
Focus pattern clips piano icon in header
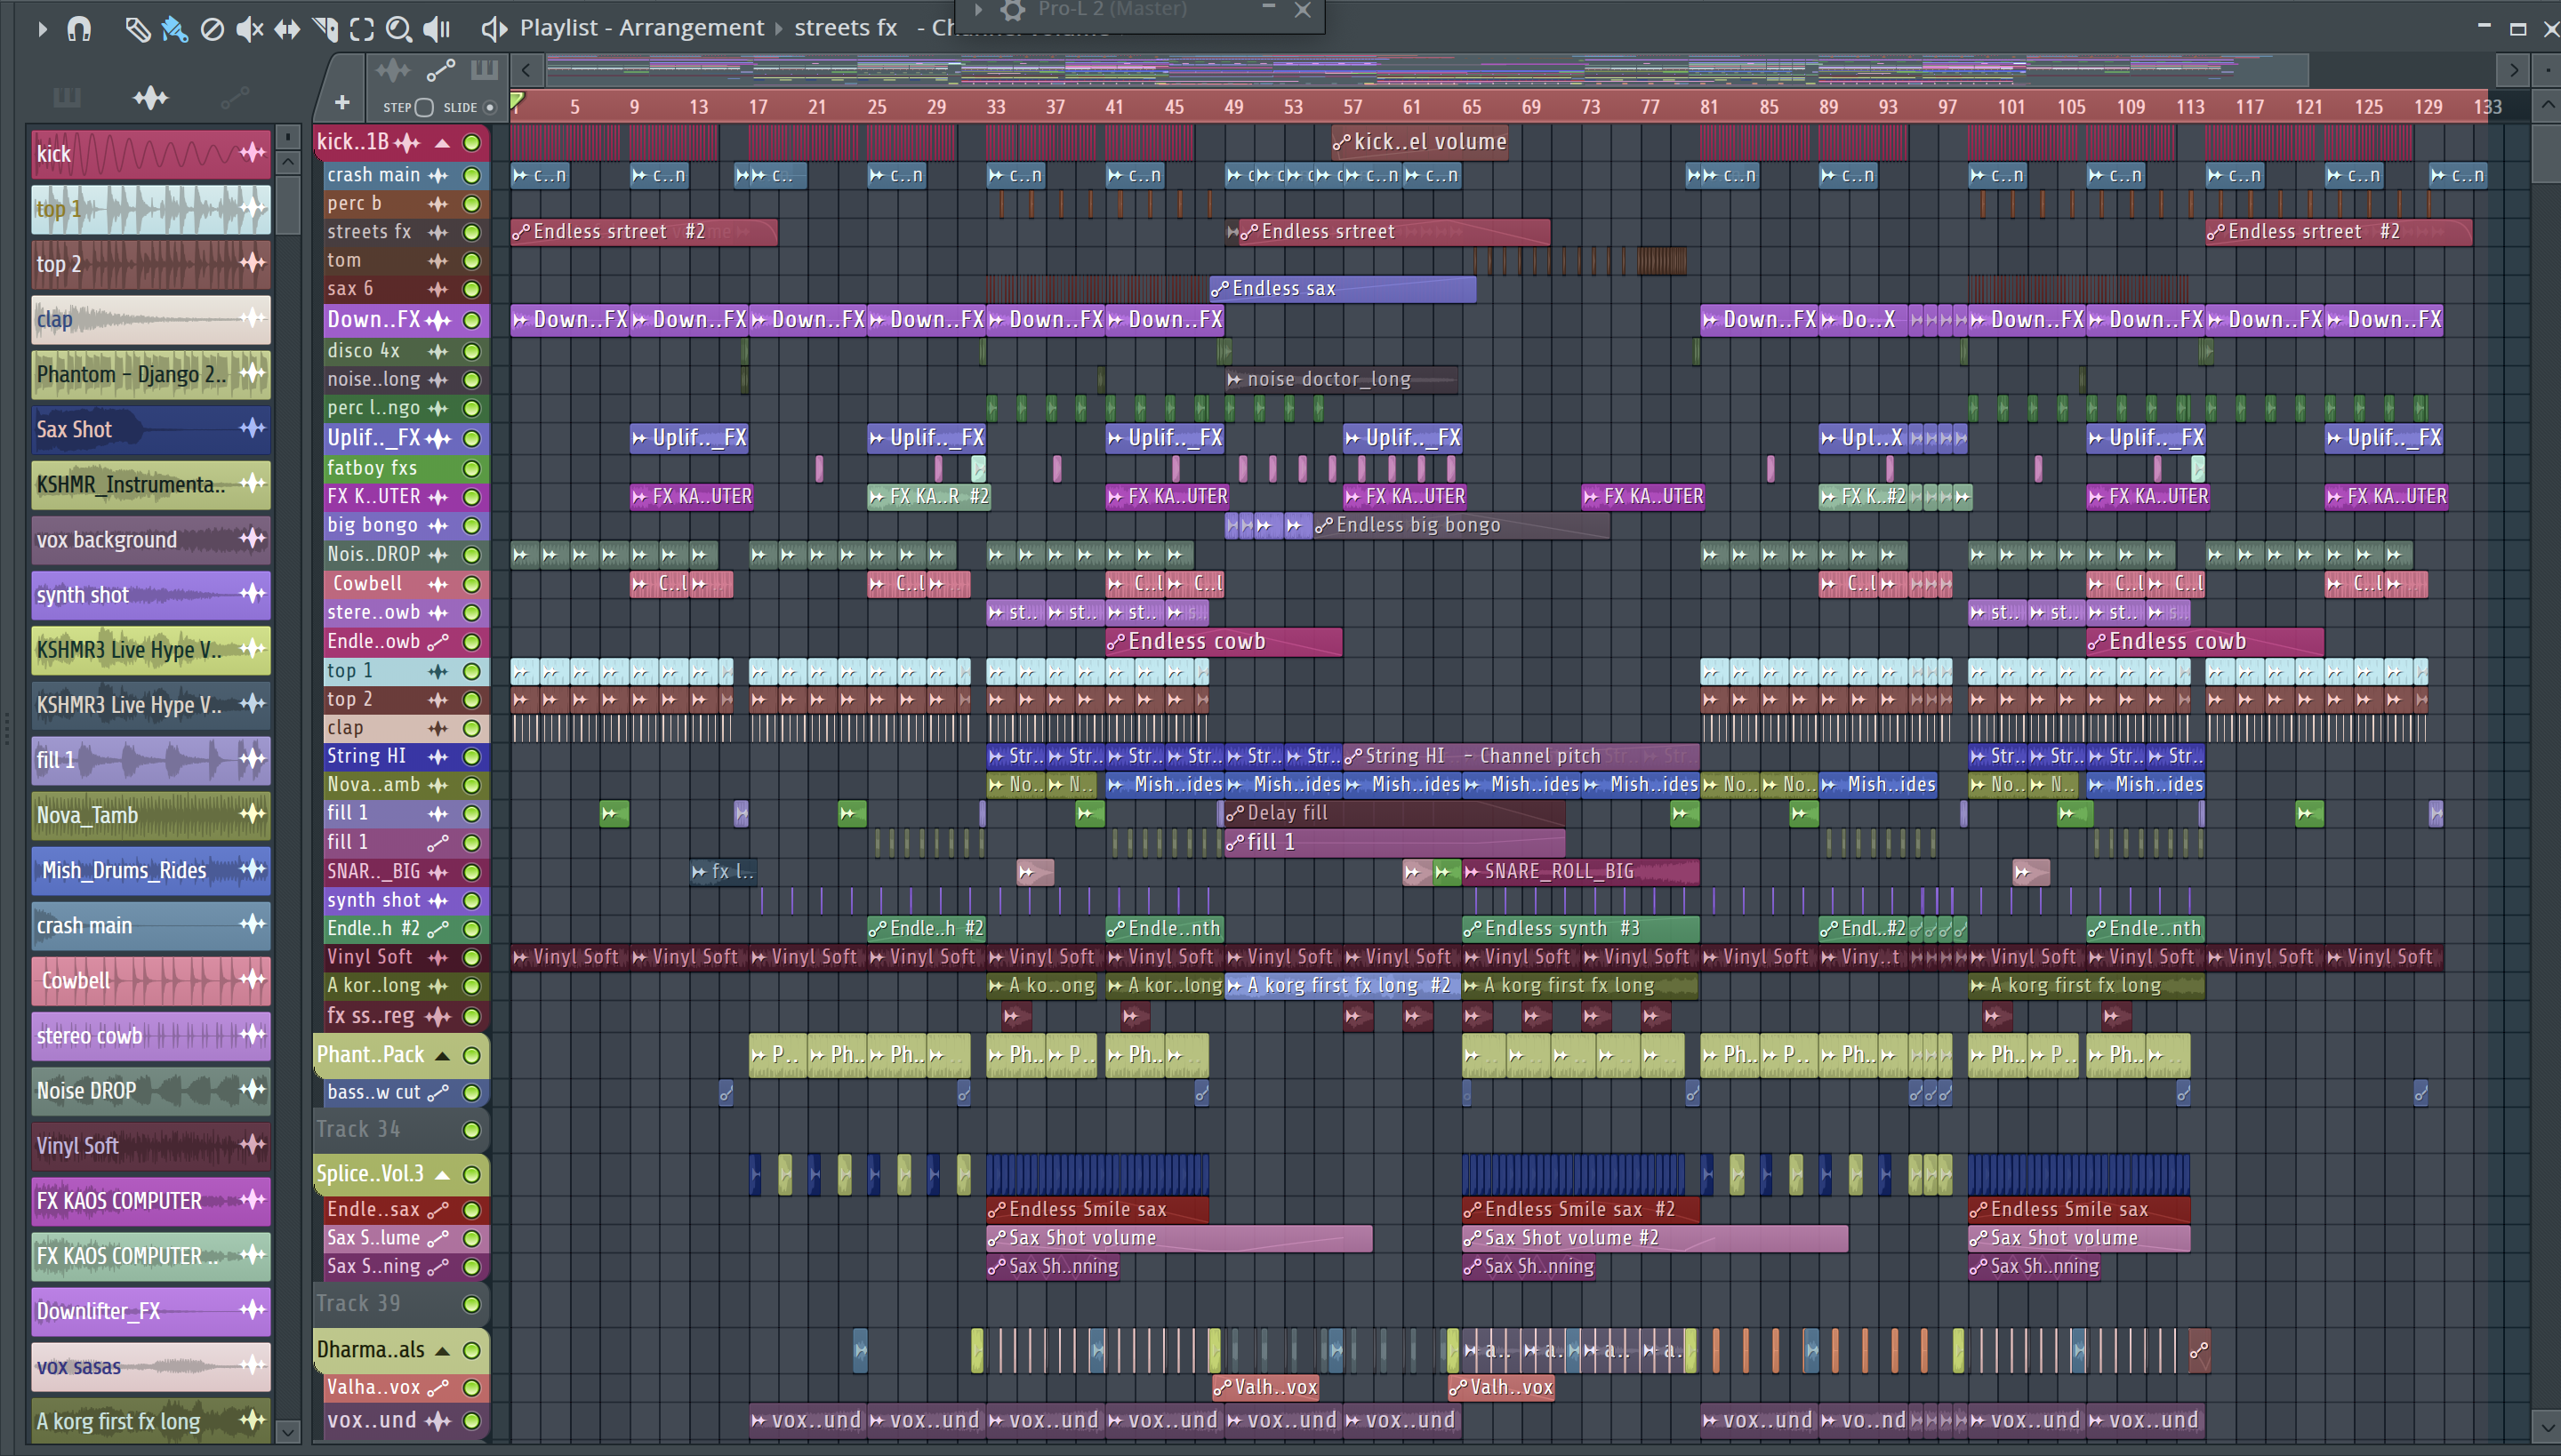[x=484, y=70]
